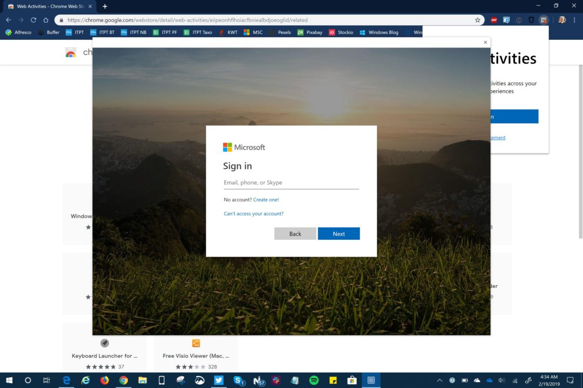Open the AdBlock extension icon
This screenshot has height=388, width=583.
[x=493, y=19]
